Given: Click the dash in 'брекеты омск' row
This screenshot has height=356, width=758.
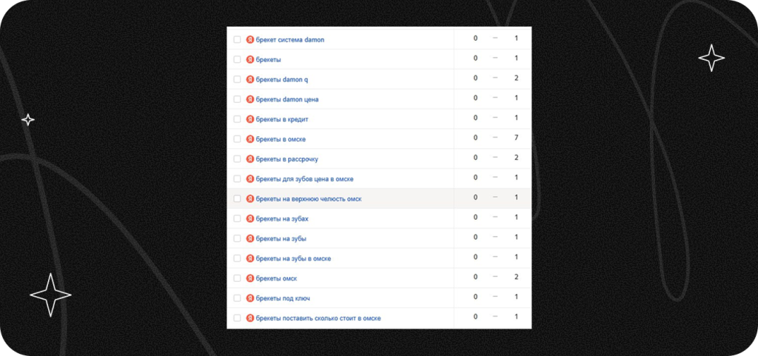Looking at the screenshot, I should click(x=495, y=277).
